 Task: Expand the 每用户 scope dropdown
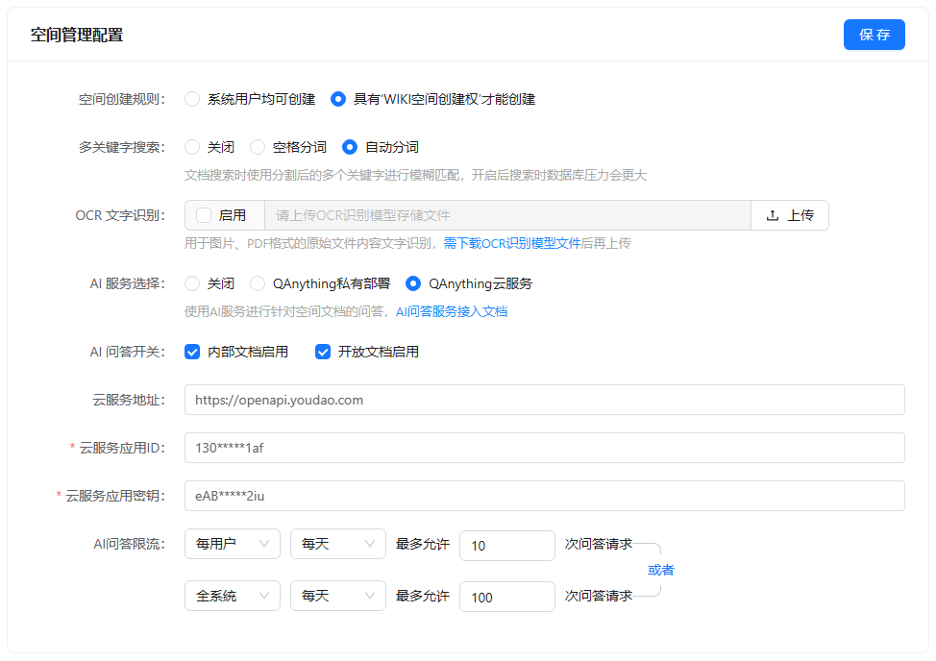(233, 544)
